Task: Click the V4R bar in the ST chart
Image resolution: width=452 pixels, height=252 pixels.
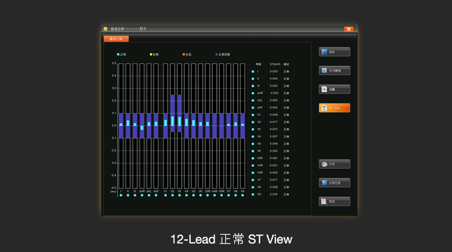Action: pos(215,125)
